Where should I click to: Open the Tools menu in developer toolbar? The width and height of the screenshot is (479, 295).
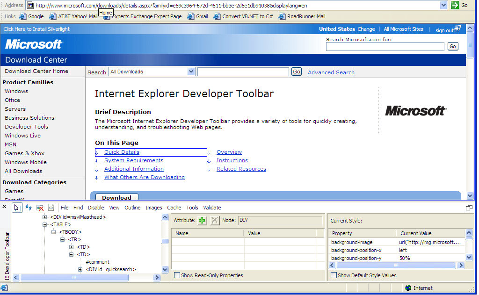192,208
